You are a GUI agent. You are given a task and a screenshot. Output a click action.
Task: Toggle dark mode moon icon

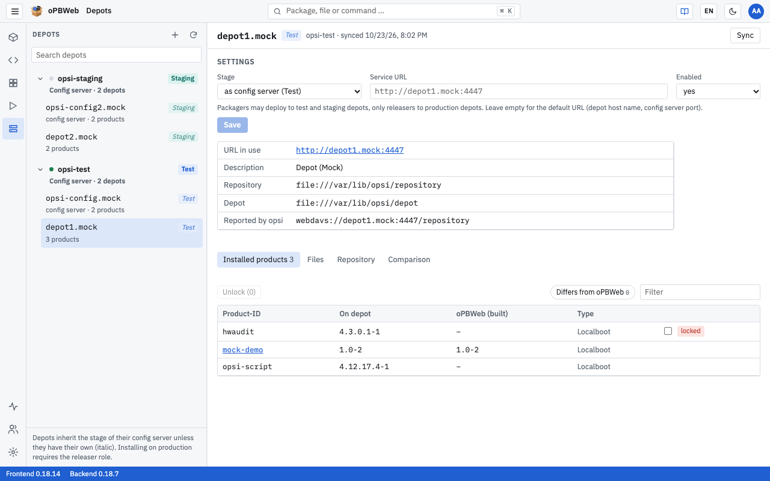[x=732, y=11]
